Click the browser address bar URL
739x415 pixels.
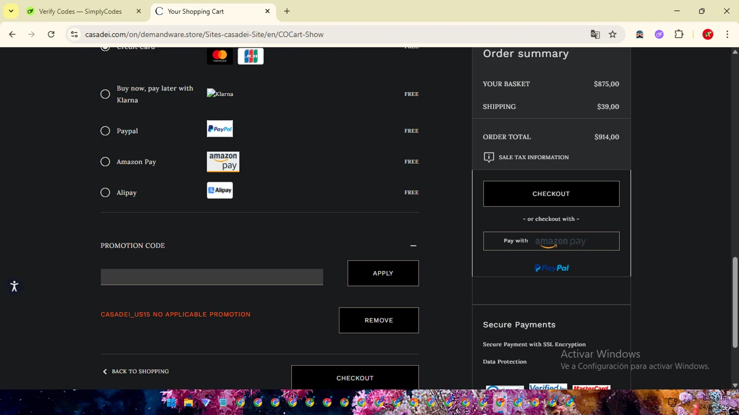coord(204,34)
